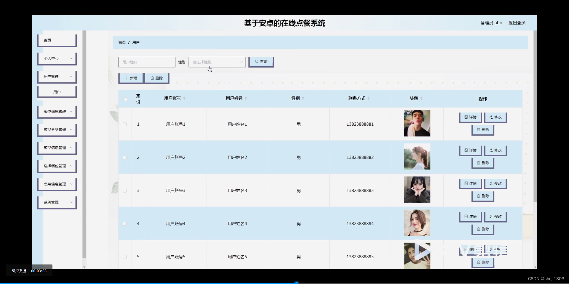Check the checkbox for row index 1

point(125,124)
